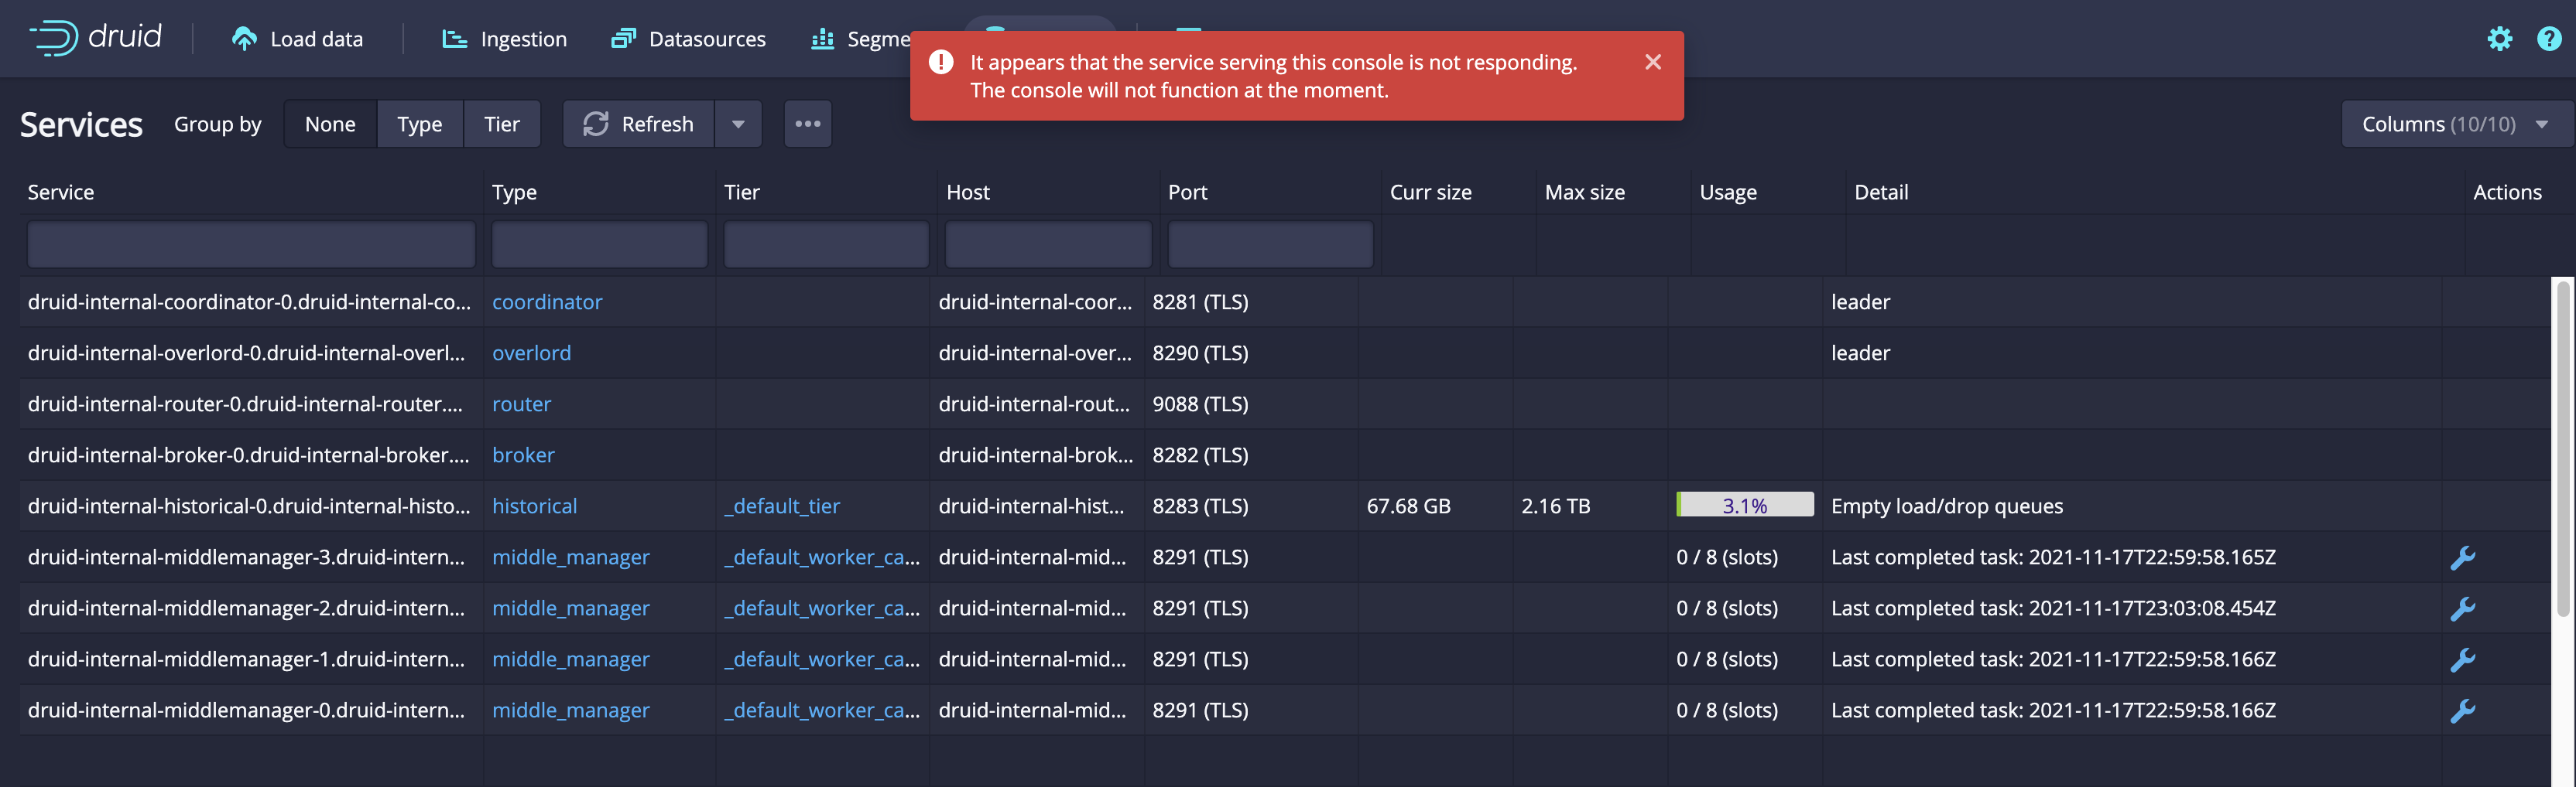Sort by the Port column header
This screenshot has height=787, width=2576.
click(x=1187, y=192)
